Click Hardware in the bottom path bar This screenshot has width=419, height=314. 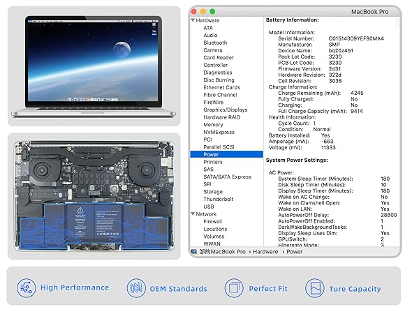pyautogui.click(x=265, y=251)
